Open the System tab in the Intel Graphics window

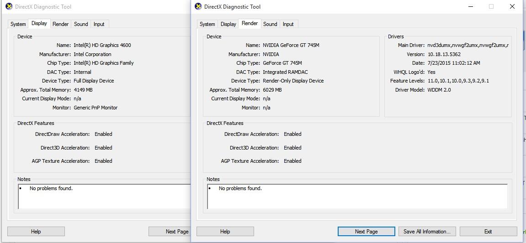tap(18, 24)
